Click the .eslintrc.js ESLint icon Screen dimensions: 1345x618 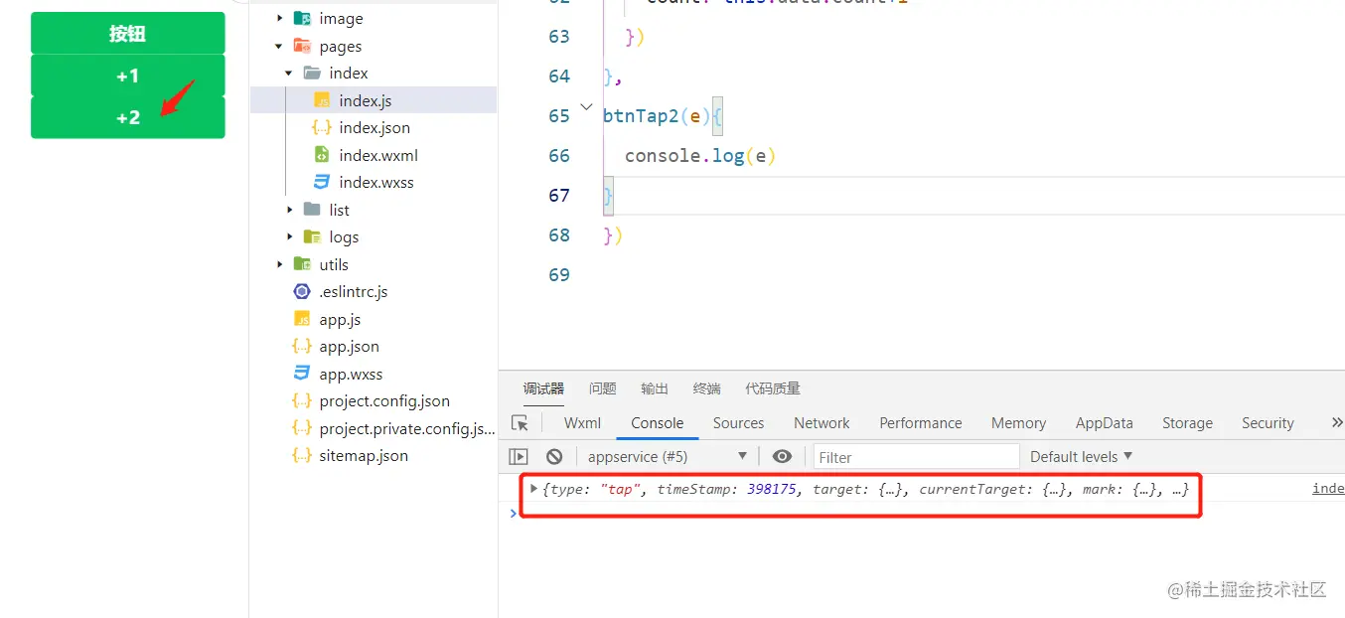point(302,291)
